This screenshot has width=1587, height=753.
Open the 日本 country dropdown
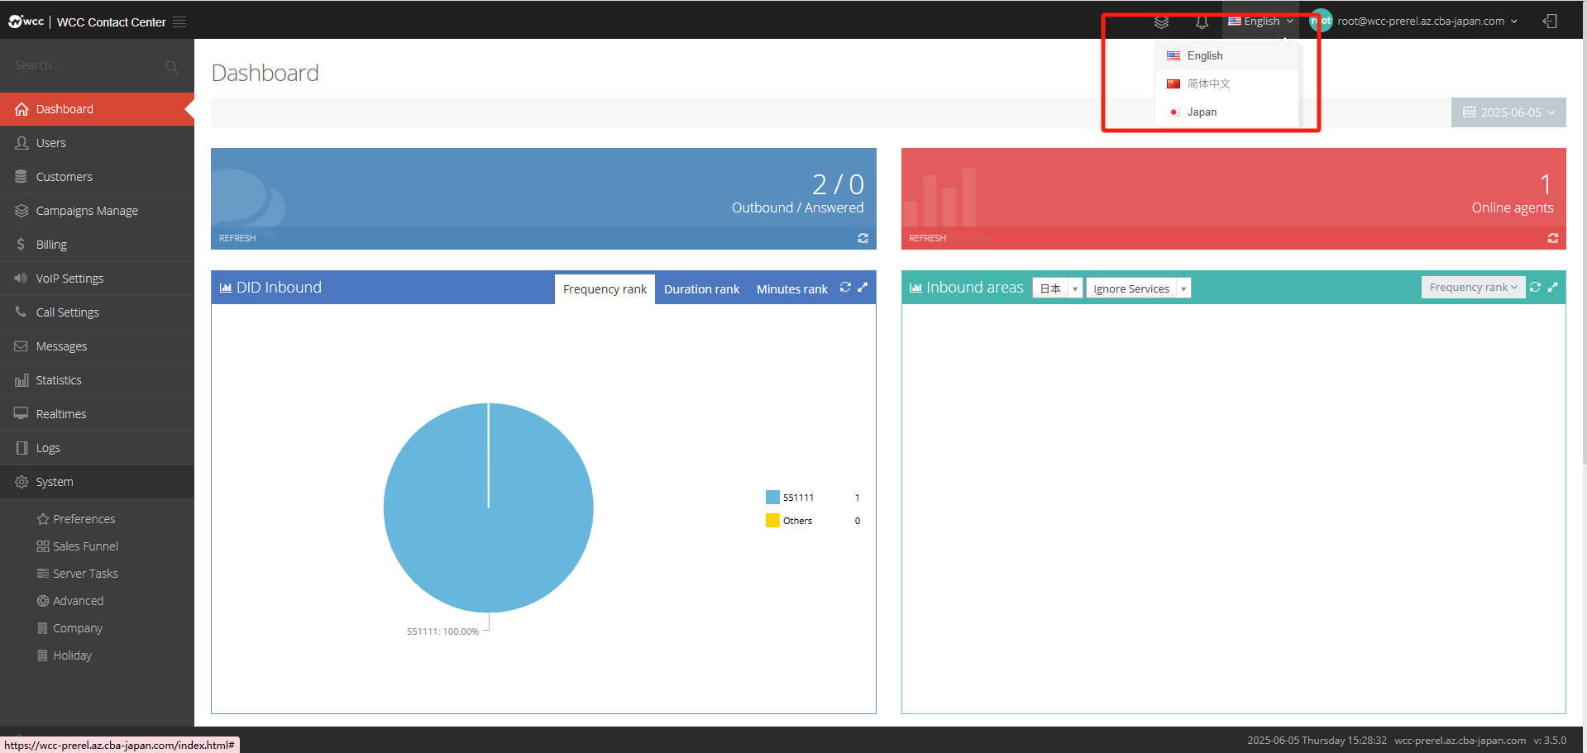click(x=1058, y=288)
